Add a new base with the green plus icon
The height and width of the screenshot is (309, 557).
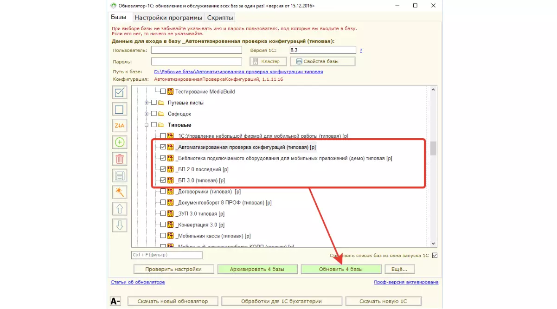(120, 142)
